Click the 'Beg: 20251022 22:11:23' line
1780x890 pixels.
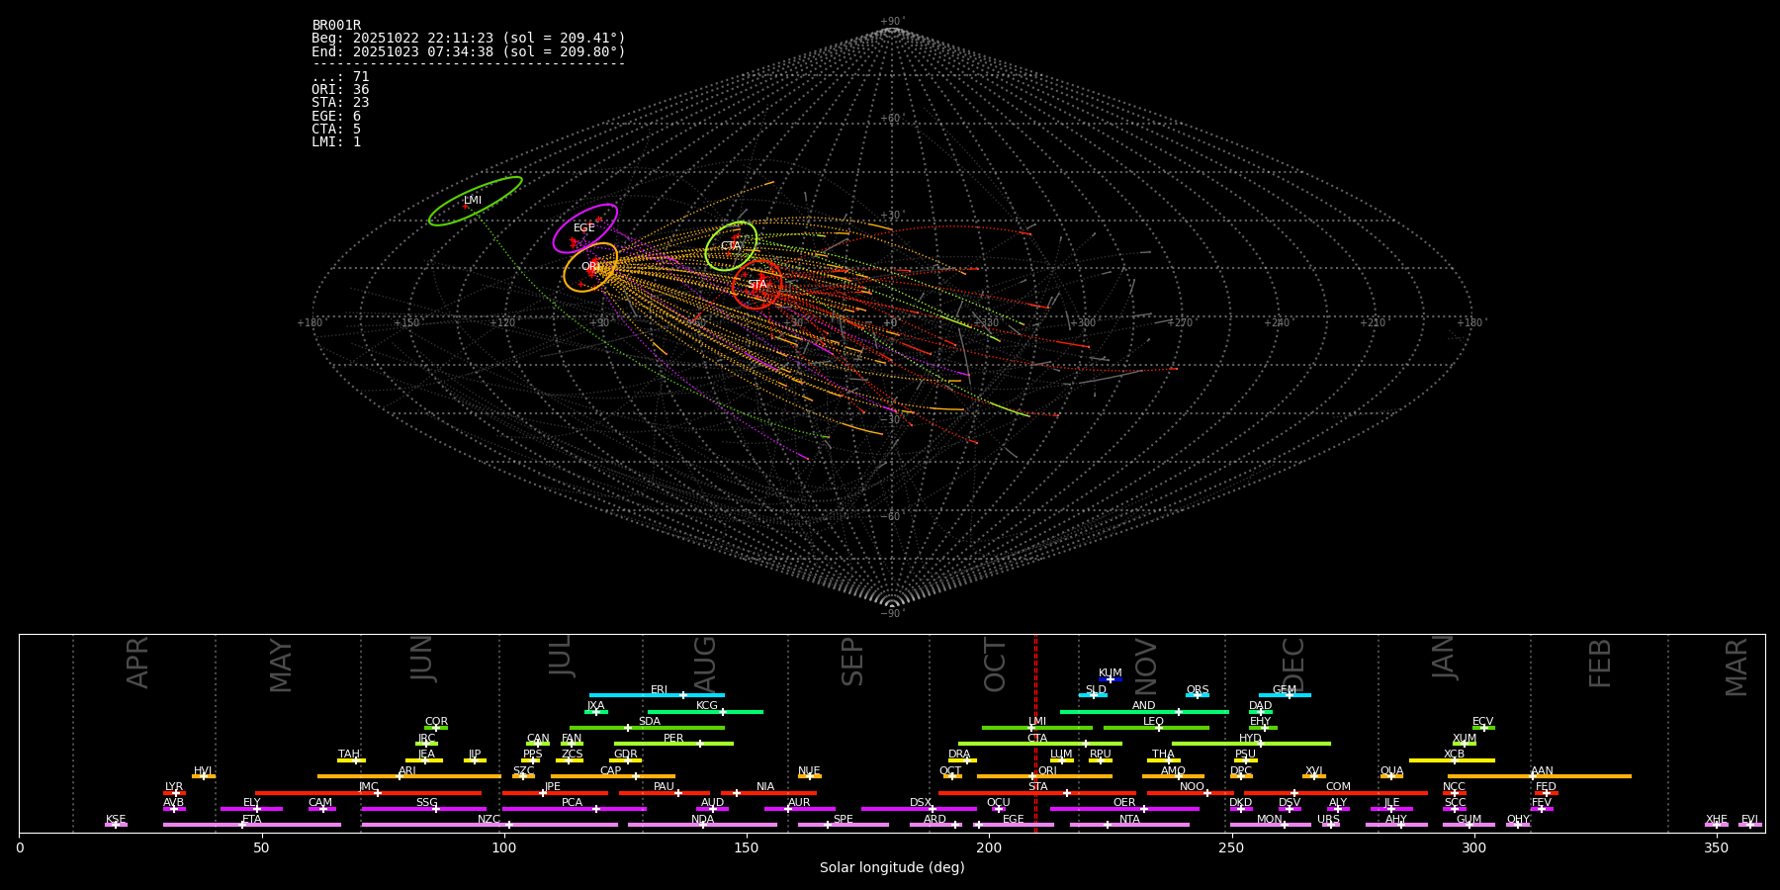(469, 38)
